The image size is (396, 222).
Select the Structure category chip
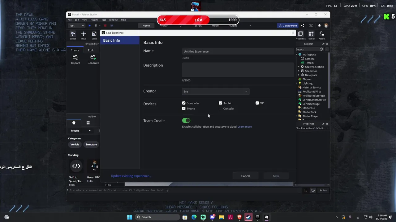pyautogui.click(x=91, y=144)
